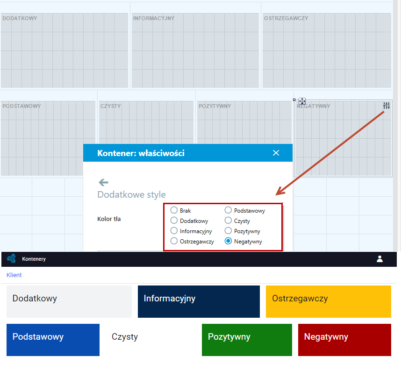Click the blue Podstawowy preview tile
Viewport: 401px width, 371px height.
point(53,340)
